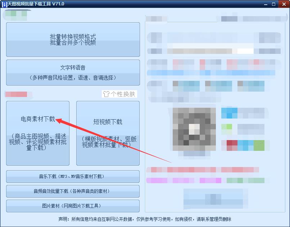
Task: Select the V71.0 version title bar text
Action: coord(57,4)
